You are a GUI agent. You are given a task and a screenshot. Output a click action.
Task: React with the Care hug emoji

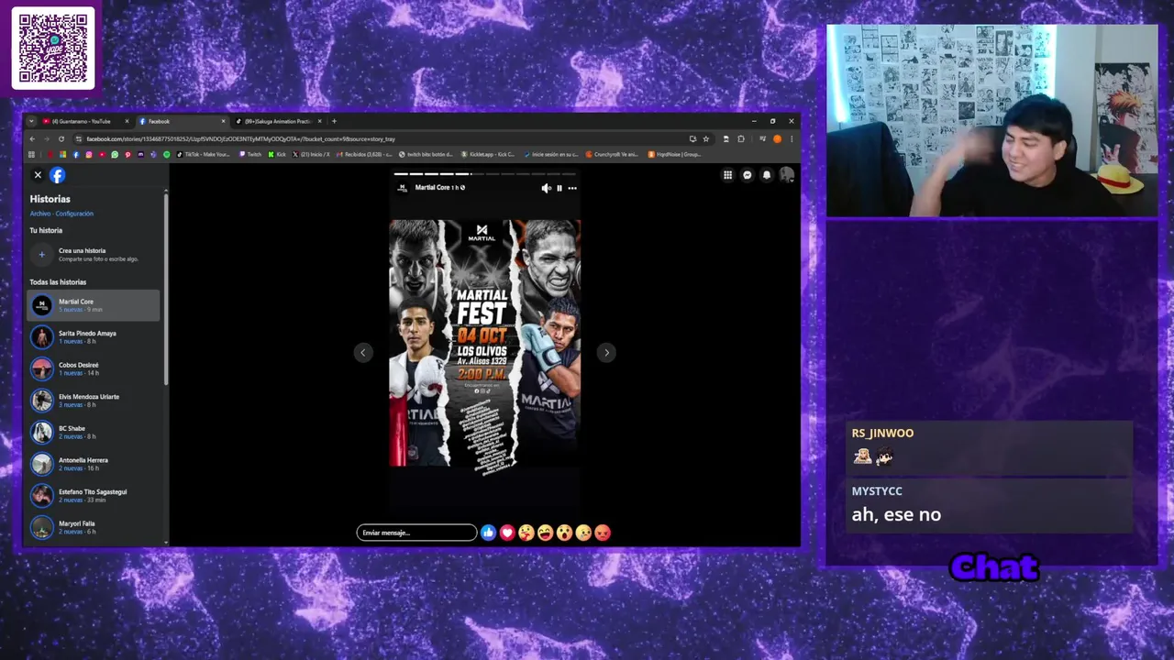[526, 533]
